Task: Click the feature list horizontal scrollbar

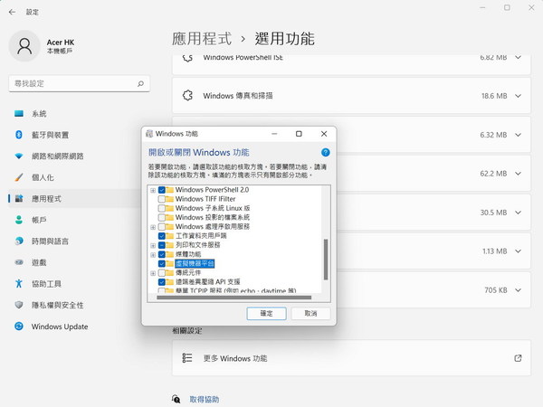Action: 234,298
